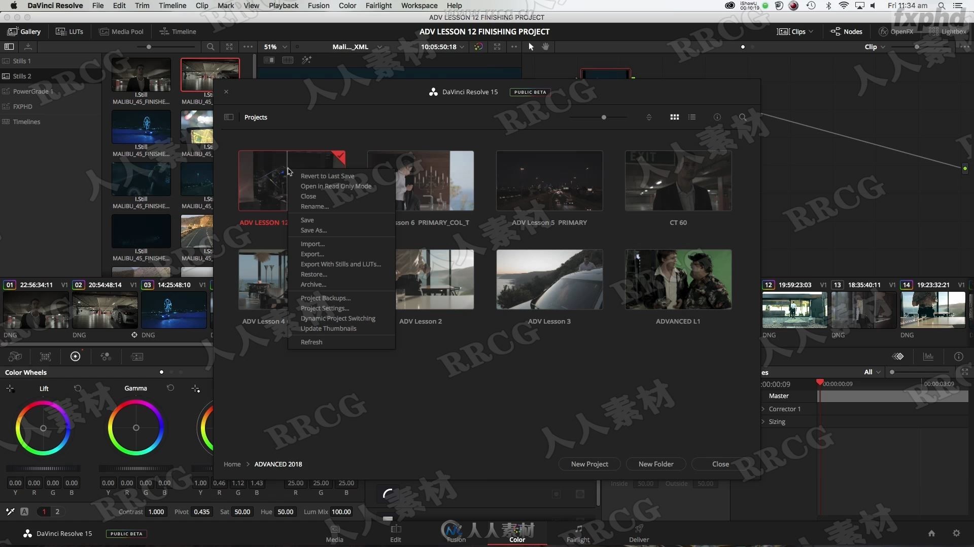Reset the Lift color wheel

78,388
